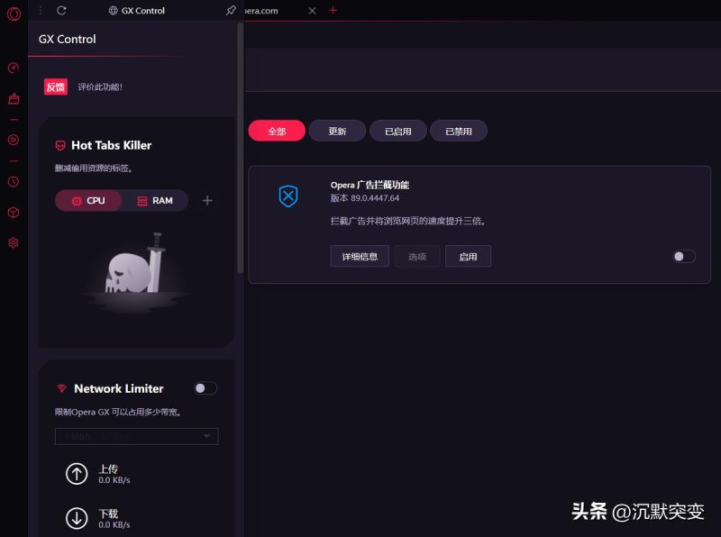Open GX Control speedometer in sidebar
Screen dimensions: 721x537
point(14,68)
